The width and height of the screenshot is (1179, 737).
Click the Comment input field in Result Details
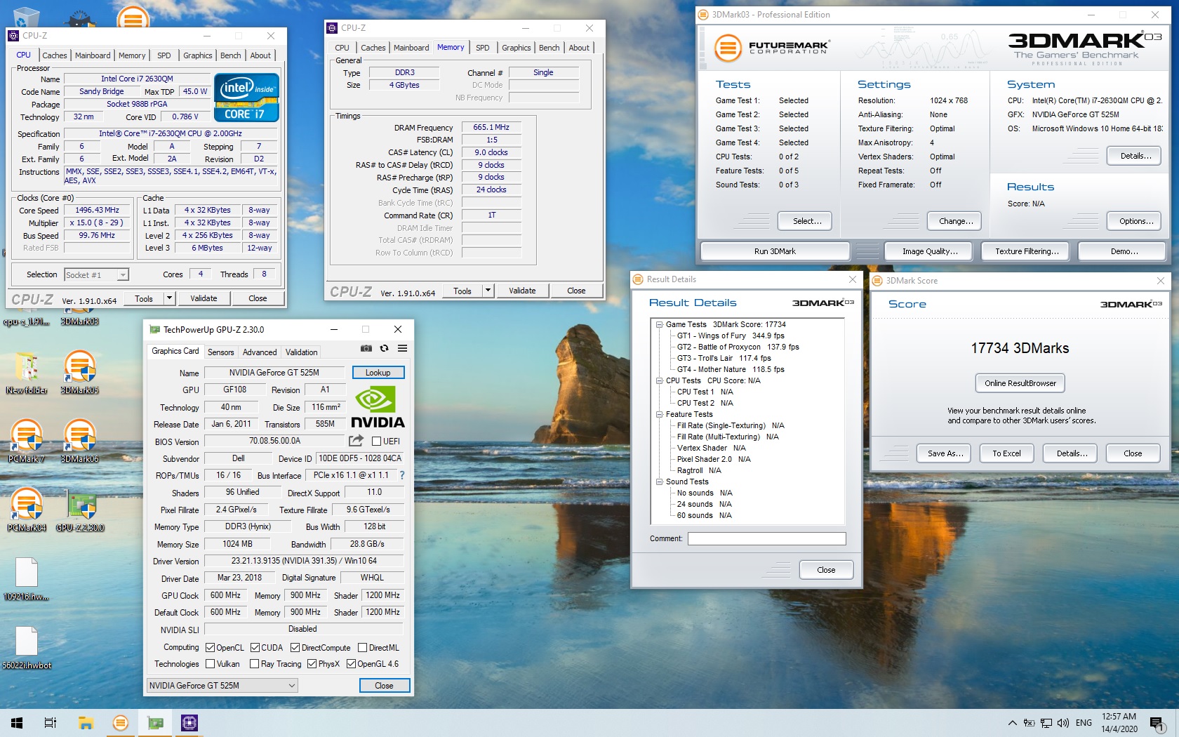pos(766,538)
